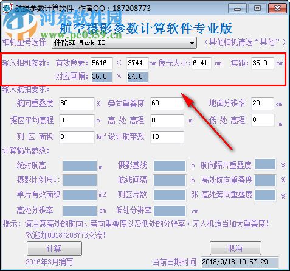
Task: Click the 低处分辨率 output box
Action: coord(170,211)
